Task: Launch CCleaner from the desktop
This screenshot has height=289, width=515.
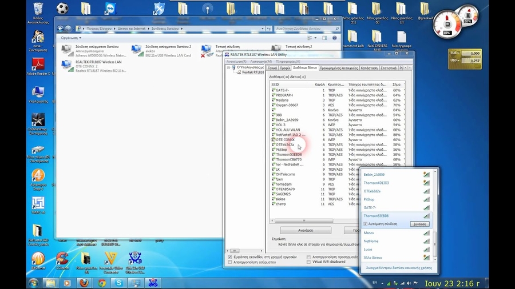Action: pos(62,260)
